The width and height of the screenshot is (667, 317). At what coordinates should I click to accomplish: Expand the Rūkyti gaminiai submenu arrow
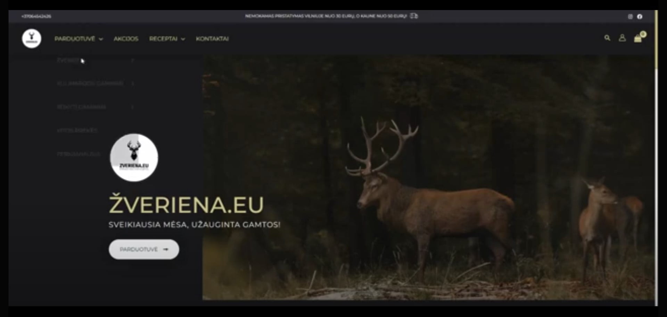tap(133, 107)
